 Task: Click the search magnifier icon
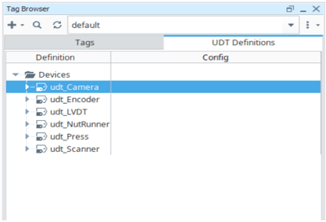point(37,25)
